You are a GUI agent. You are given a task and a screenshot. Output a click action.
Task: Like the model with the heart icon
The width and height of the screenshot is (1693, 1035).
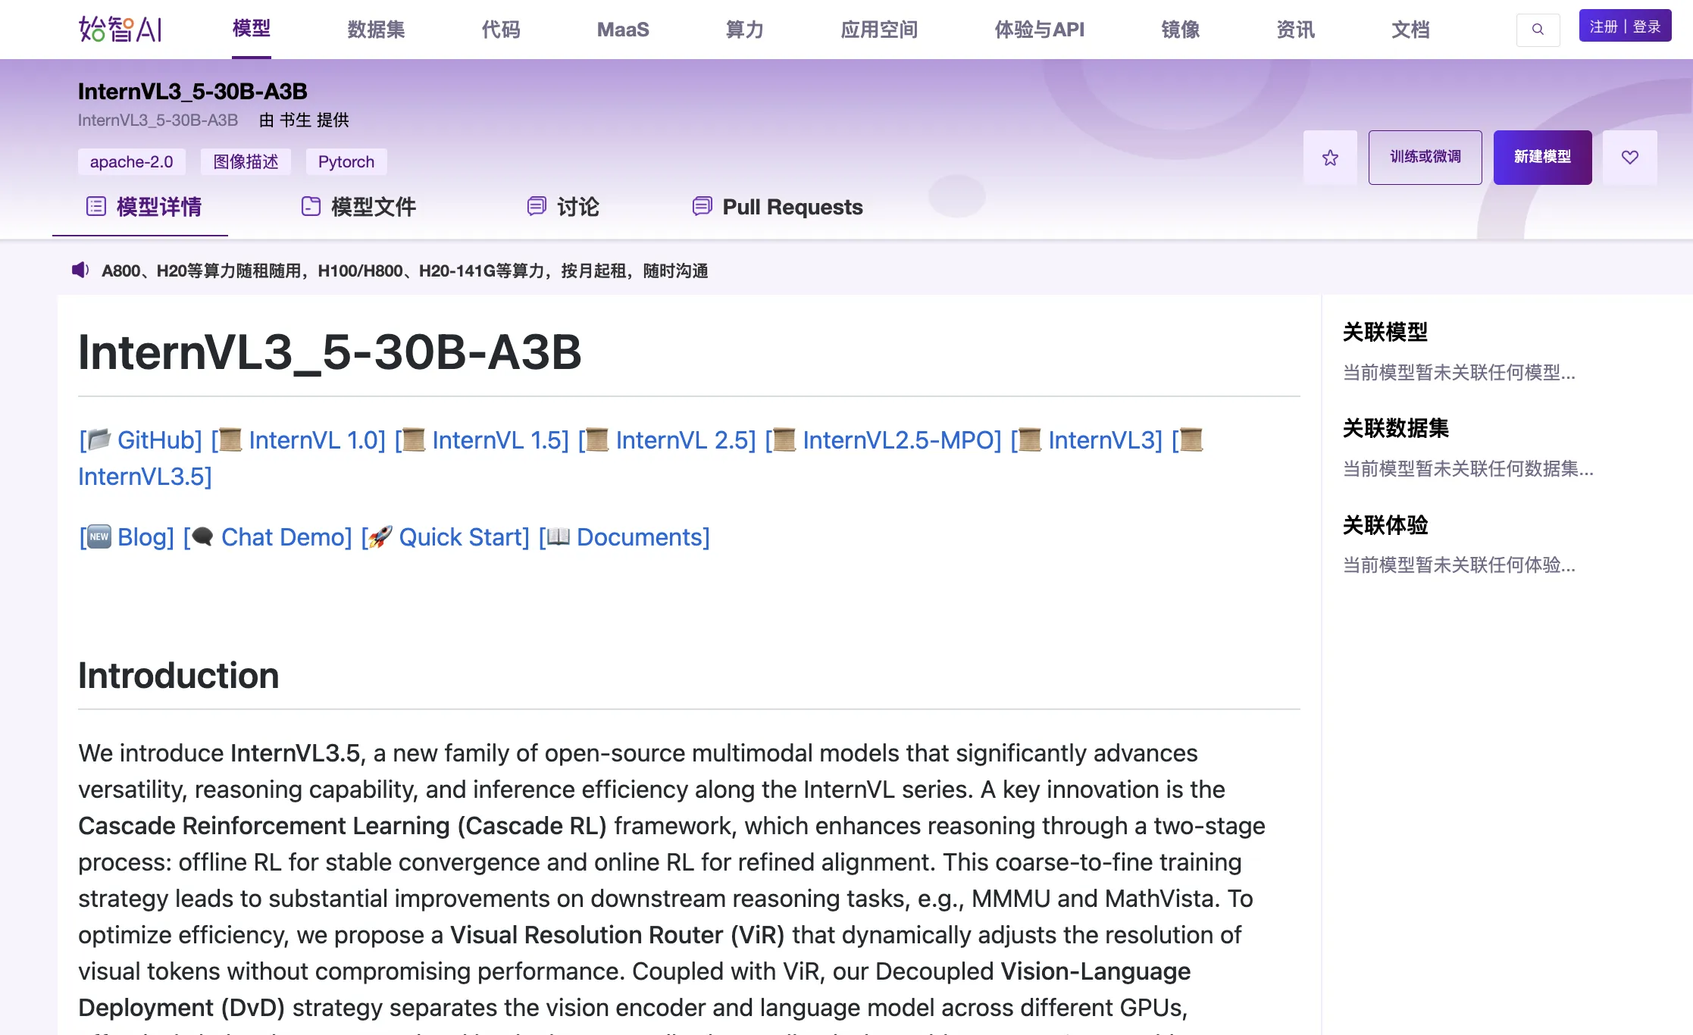(x=1629, y=158)
